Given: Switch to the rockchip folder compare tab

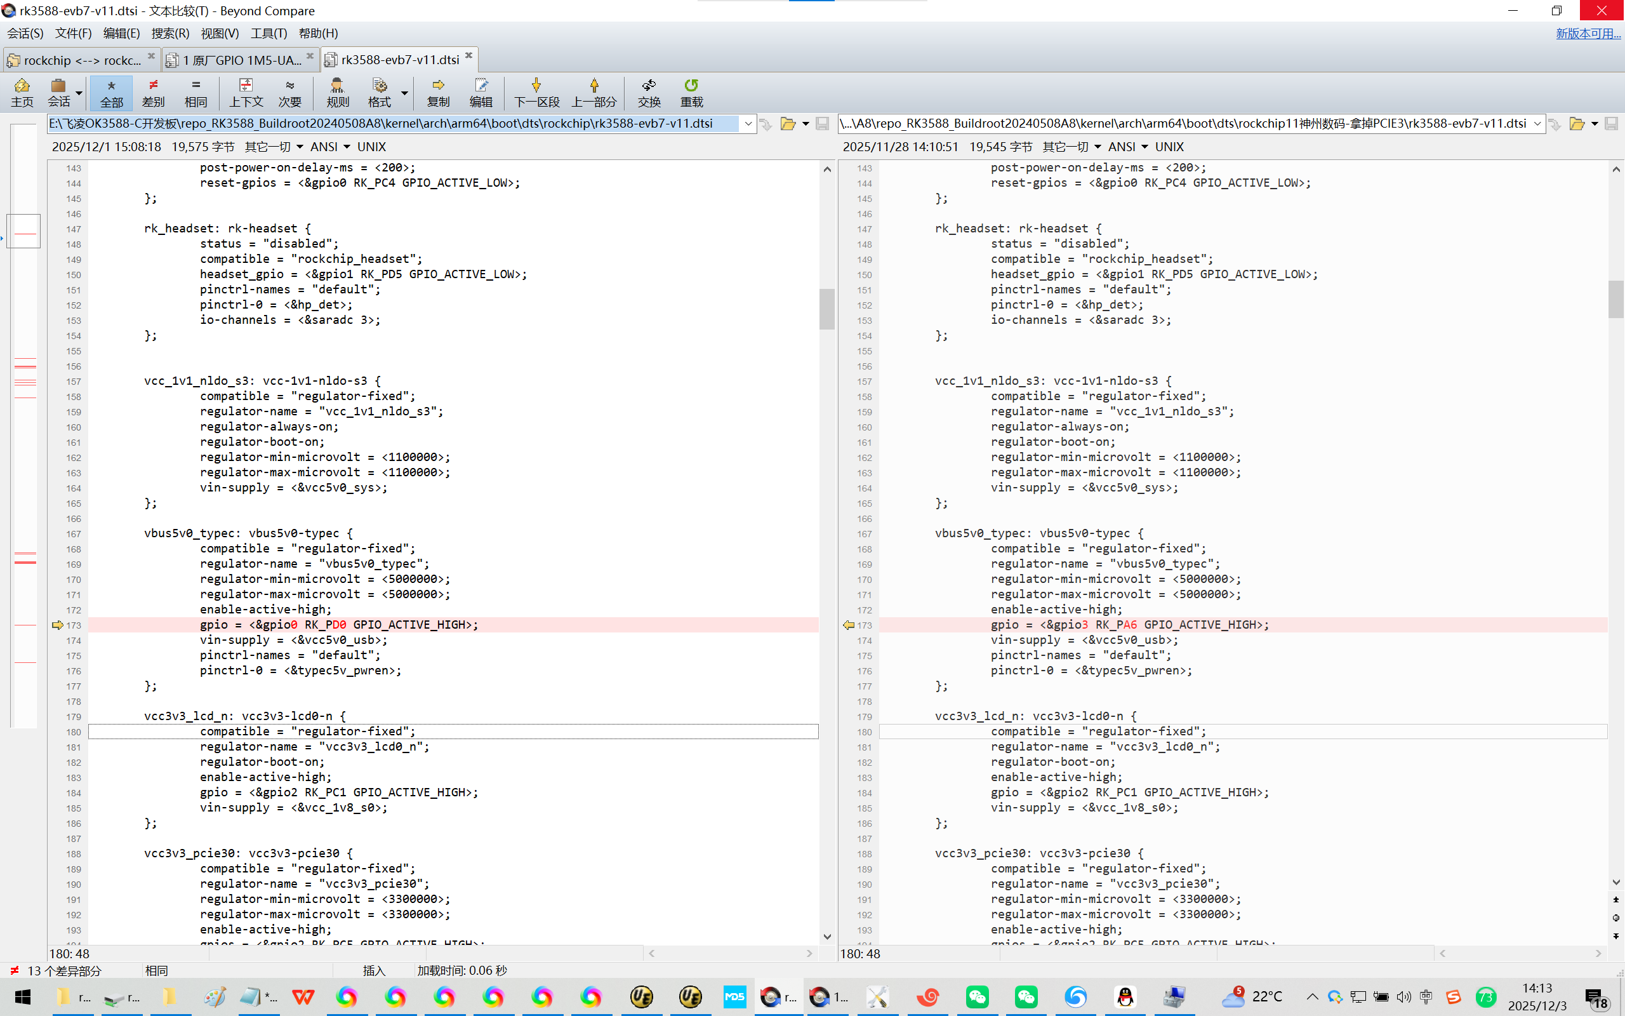Looking at the screenshot, I should pos(81,60).
